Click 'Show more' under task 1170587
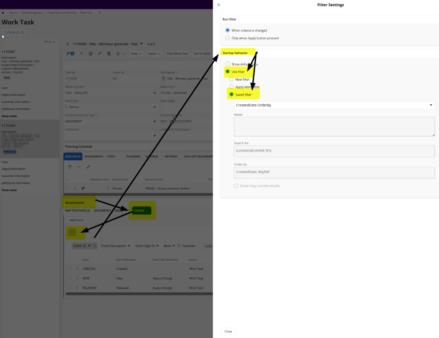 (9, 116)
